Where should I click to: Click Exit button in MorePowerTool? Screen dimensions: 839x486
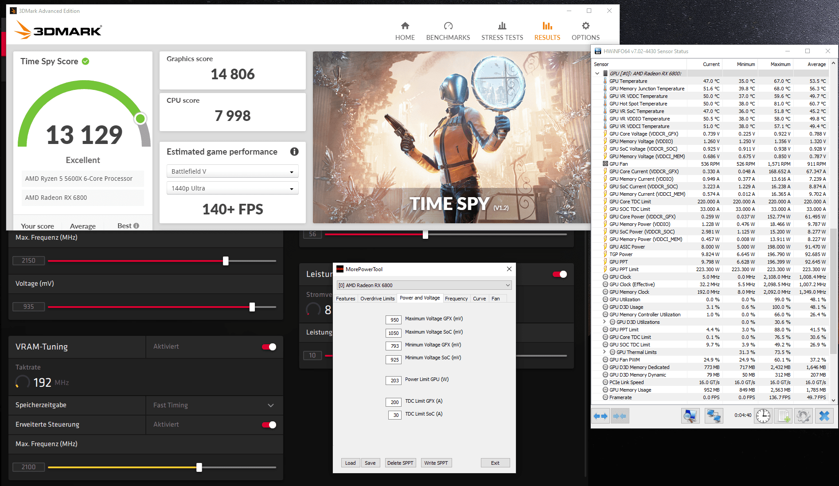pos(495,463)
